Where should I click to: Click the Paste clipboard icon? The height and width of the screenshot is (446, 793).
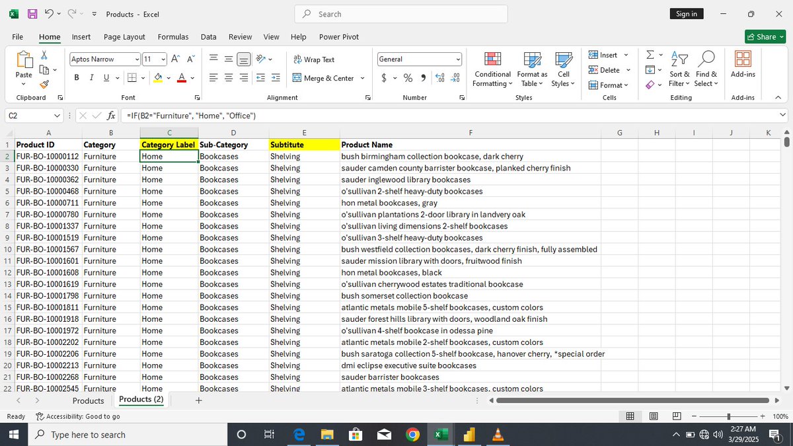tap(24, 61)
